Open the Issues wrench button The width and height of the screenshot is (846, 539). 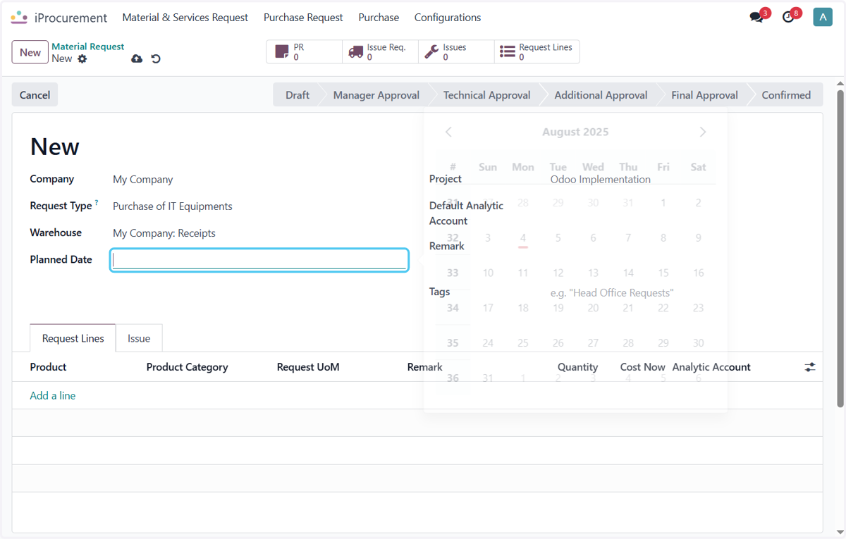pos(456,52)
